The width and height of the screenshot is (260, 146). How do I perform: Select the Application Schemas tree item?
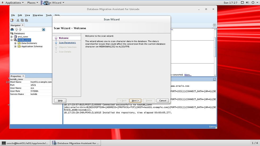[32, 47]
